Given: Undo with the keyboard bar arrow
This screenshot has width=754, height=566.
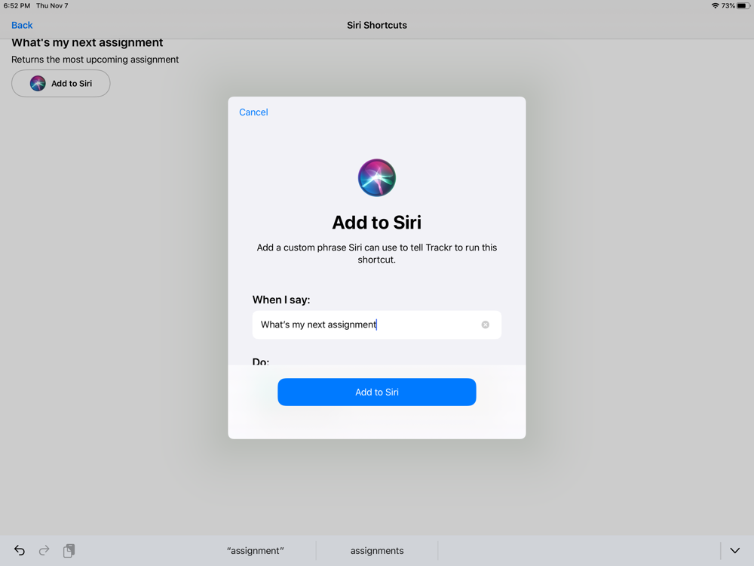Looking at the screenshot, I should pos(20,550).
